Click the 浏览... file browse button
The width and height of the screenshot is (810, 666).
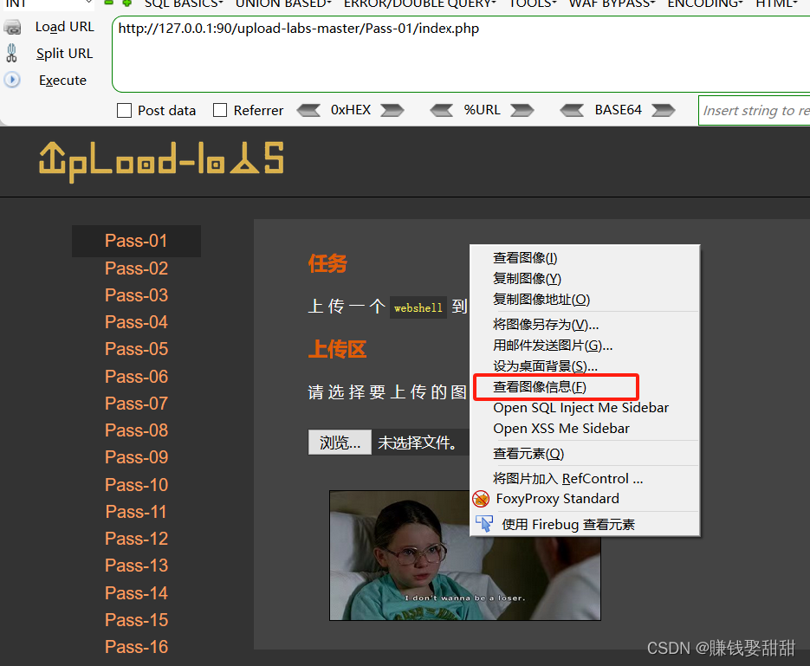(x=340, y=442)
